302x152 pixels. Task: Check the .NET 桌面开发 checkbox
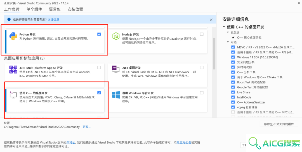pyautogui.click(x=202, y=67)
